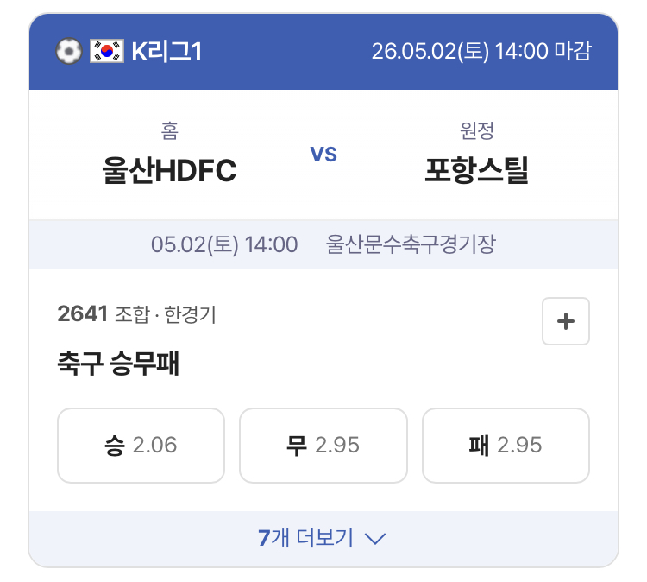Click the 홈 label above 울산HDFC
The image size is (647, 582).
coord(170,131)
